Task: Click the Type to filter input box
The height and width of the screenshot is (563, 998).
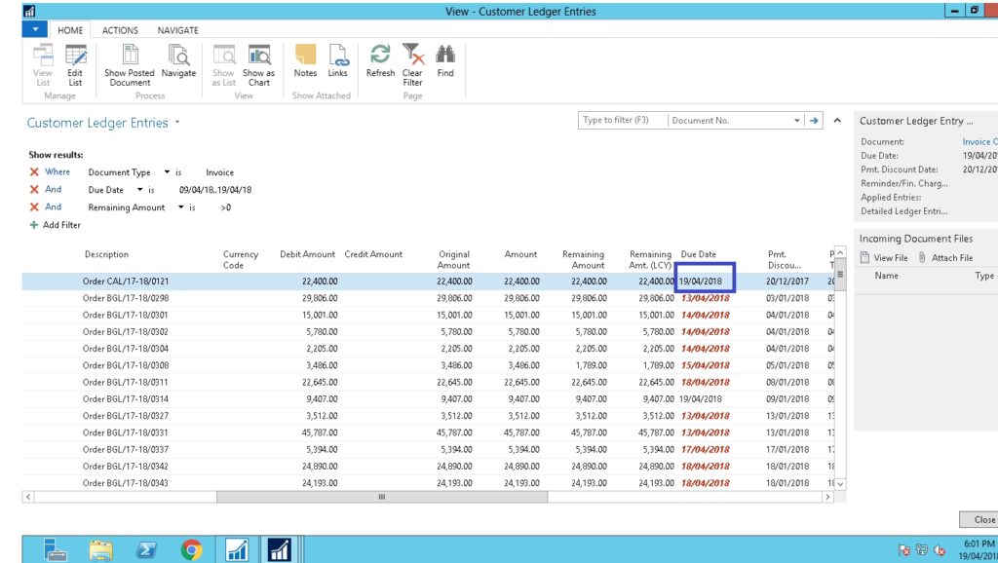Action: pos(622,121)
